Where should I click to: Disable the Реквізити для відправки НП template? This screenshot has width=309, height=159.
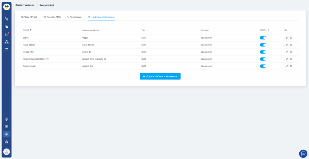(x=263, y=59)
